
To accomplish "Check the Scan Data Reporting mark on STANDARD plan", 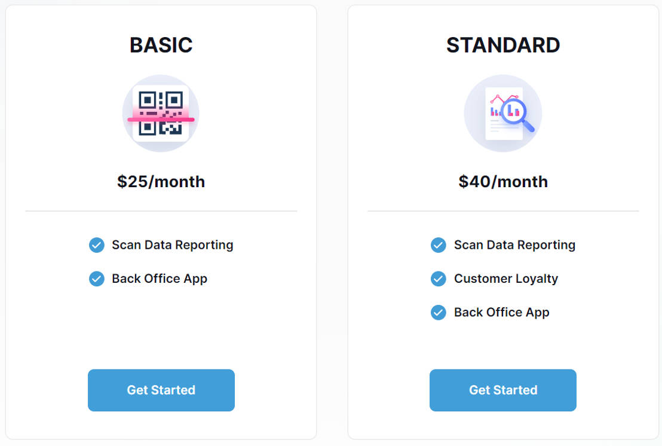I will click(x=438, y=245).
